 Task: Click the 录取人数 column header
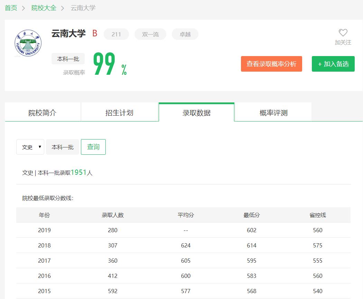click(x=113, y=215)
